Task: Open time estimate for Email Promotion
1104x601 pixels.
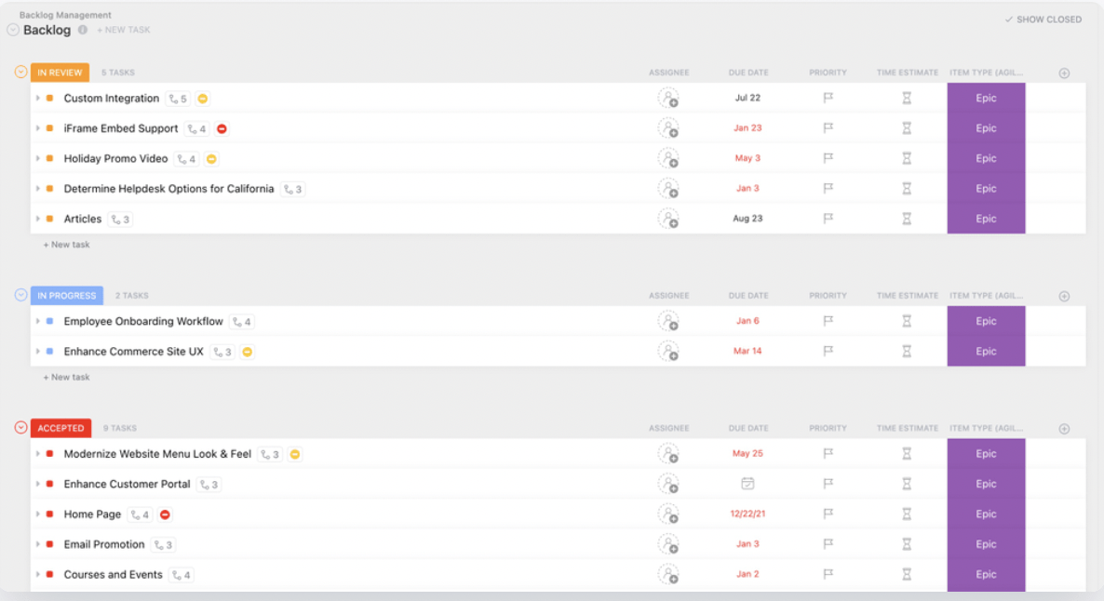Action: pos(907,544)
